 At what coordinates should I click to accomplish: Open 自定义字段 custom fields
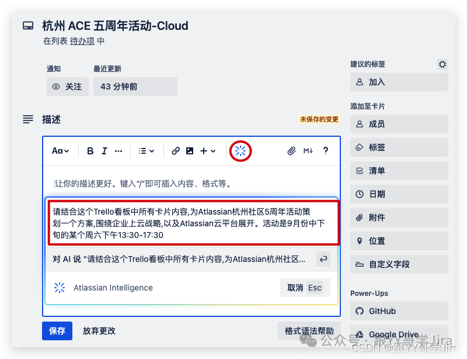pyautogui.click(x=399, y=264)
